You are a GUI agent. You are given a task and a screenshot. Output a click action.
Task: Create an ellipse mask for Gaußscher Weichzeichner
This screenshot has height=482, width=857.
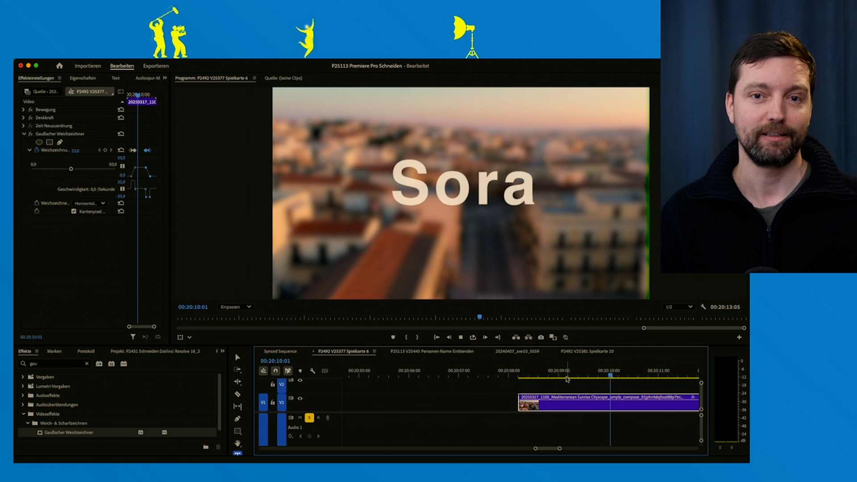coord(39,142)
